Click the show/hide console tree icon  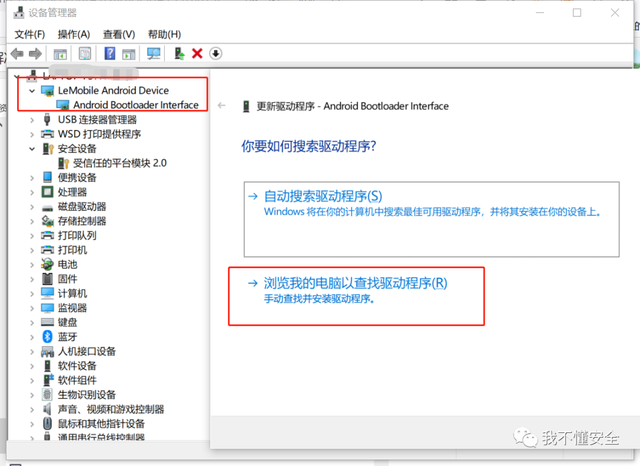[60, 53]
